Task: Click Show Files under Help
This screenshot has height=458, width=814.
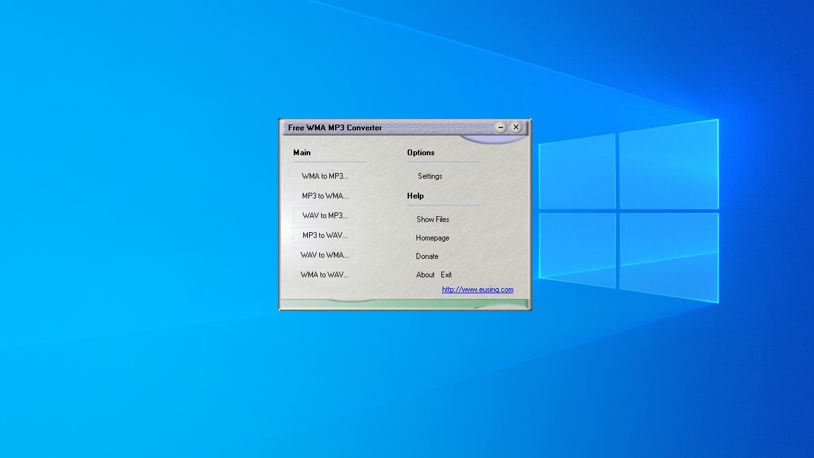Action: [432, 219]
